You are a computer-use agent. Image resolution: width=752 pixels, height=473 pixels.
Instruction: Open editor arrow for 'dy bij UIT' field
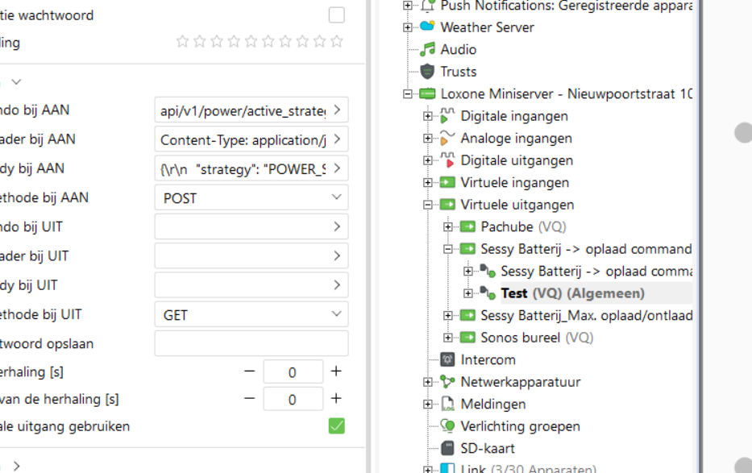pyautogui.click(x=337, y=285)
